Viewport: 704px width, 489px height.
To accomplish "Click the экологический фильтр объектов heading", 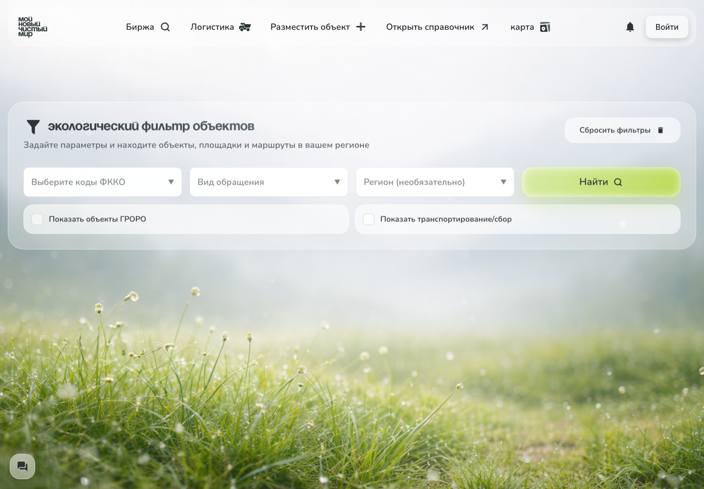I will click(x=151, y=126).
